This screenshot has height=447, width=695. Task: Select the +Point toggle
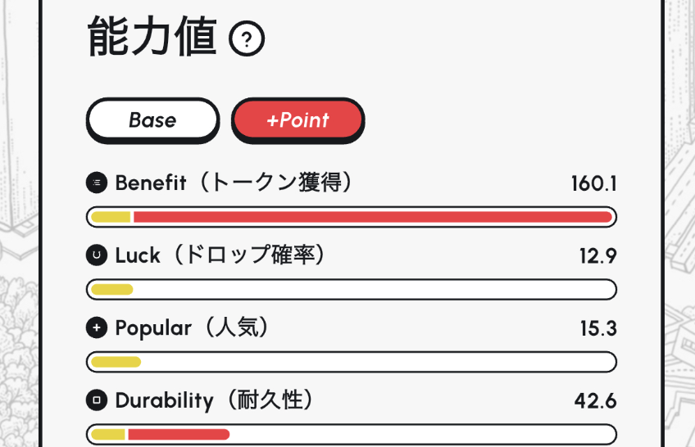pos(298,120)
